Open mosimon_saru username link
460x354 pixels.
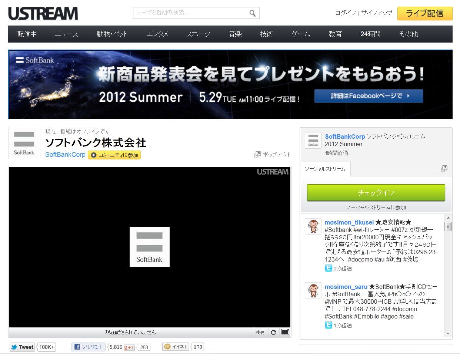pyautogui.click(x=346, y=287)
